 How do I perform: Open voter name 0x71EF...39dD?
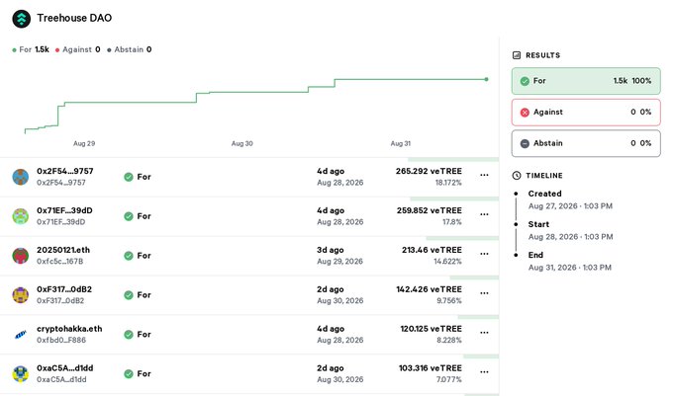point(64,210)
